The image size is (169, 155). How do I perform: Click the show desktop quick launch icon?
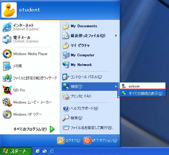38,151
